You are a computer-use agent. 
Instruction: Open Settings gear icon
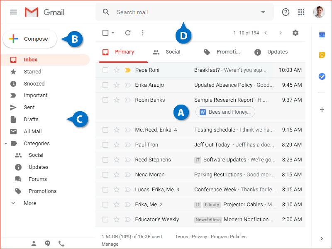click(x=295, y=33)
